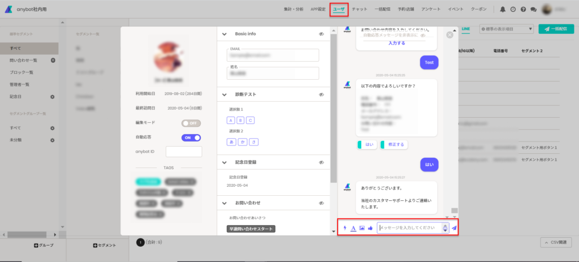Toggle visibility eye for Basic info
Image resolution: width=579 pixels, height=262 pixels.
(322, 33)
